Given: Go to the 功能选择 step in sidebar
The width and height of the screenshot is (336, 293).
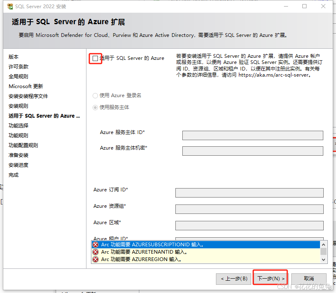Looking at the screenshot, I should coord(18,126).
